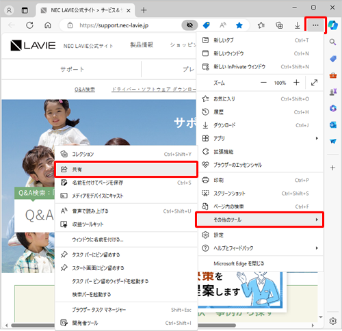Viewport: 342px width, 331px height.
Task: Click the Q&A検索 link on page
Action: click(85, 90)
